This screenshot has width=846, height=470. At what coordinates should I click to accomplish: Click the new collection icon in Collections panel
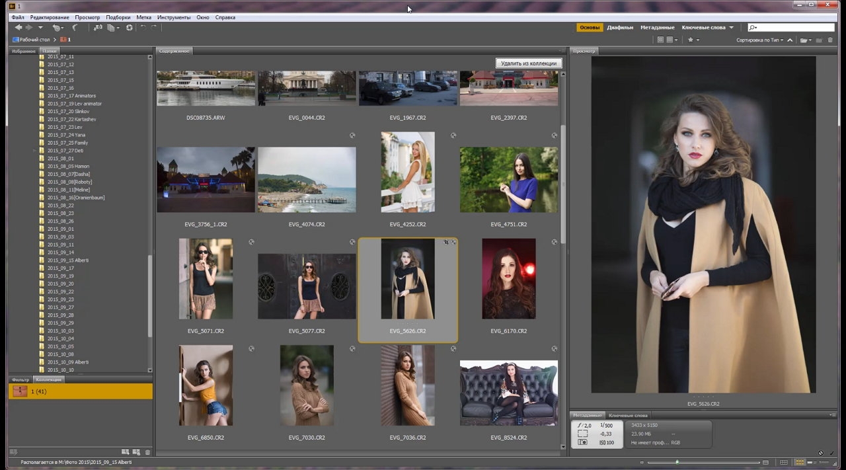pos(125,452)
